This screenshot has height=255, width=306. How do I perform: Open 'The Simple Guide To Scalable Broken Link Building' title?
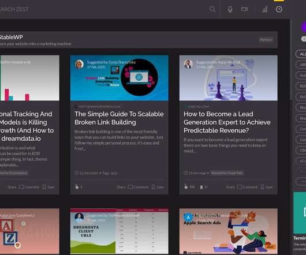tap(119, 118)
